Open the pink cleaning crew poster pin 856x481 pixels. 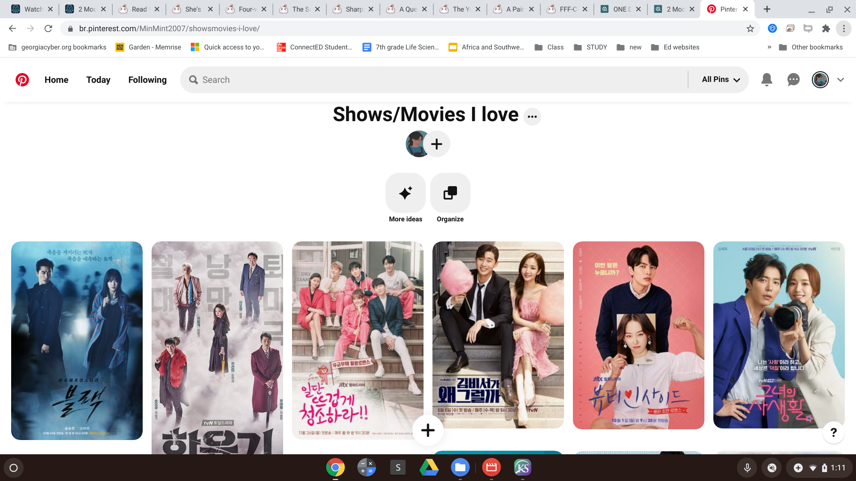coord(358,340)
